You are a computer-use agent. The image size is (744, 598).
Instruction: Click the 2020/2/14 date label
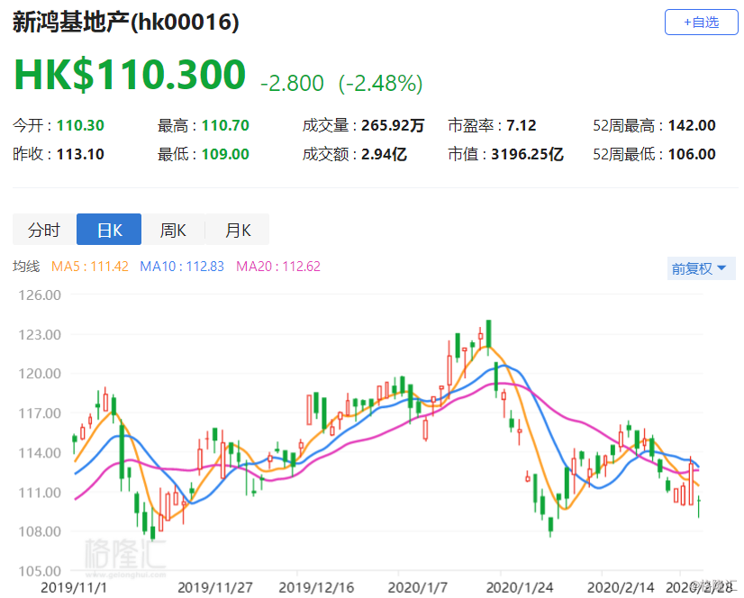click(x=621, y=587)
